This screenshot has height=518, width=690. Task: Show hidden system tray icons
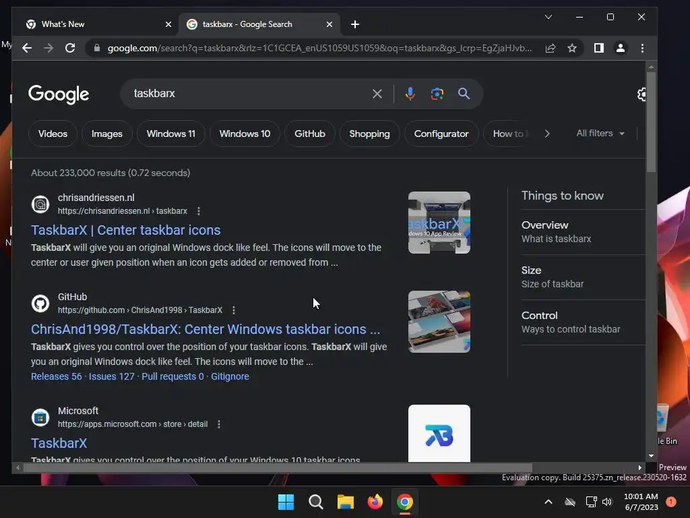548,502
